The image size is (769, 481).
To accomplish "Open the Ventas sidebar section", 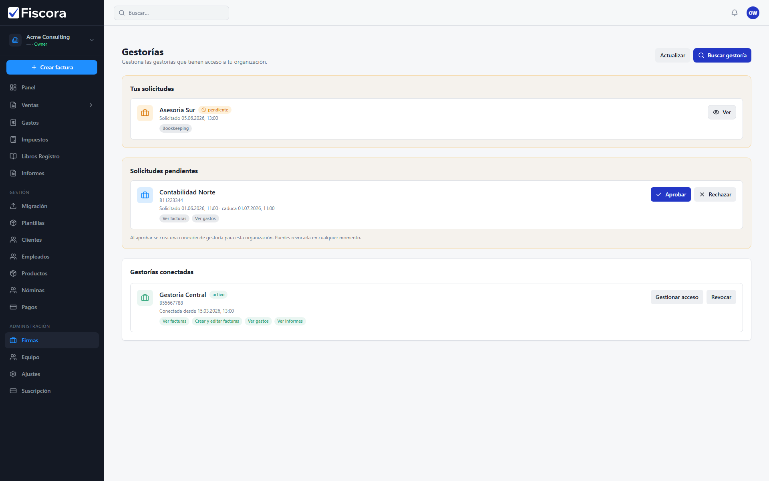I will point(52,105).
